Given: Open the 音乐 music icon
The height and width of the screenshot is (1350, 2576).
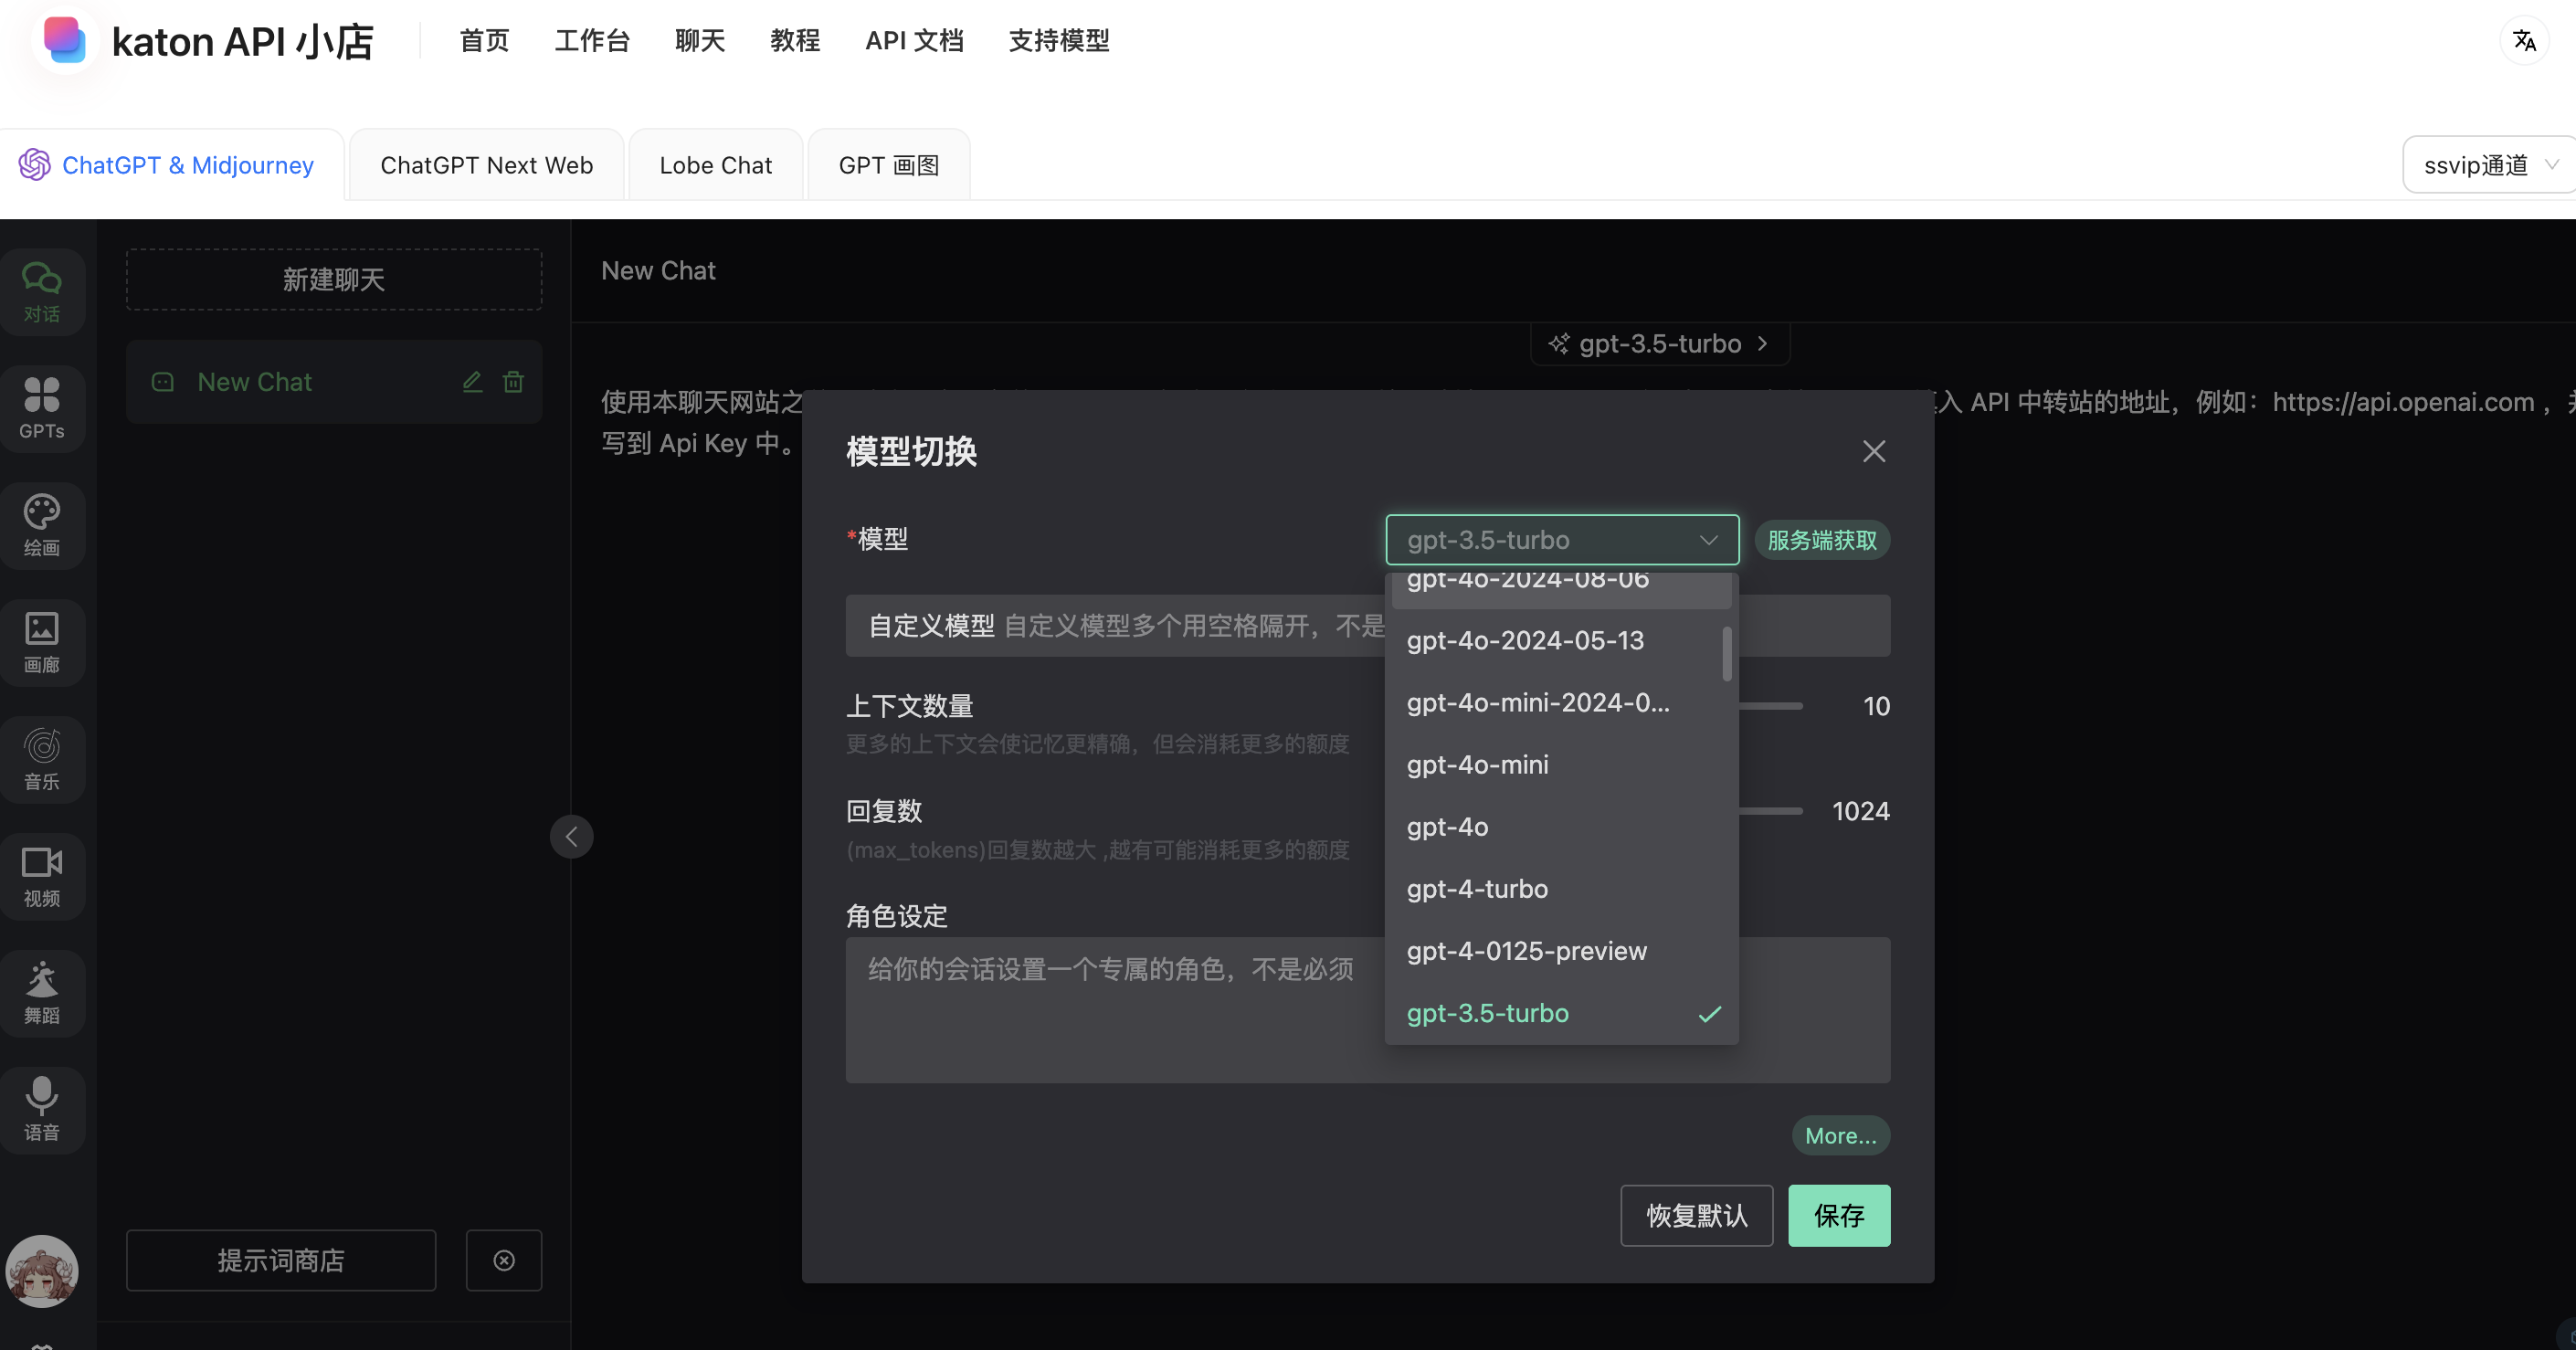Looking at the screenshot, I should click(x=42, y=759).
